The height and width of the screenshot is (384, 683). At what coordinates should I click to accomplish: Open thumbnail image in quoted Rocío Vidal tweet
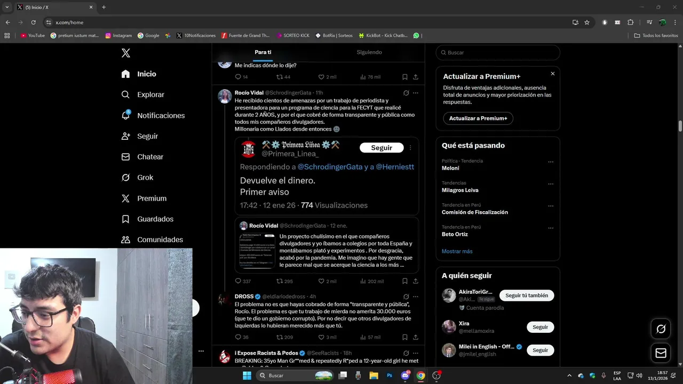tap(258, 250)
